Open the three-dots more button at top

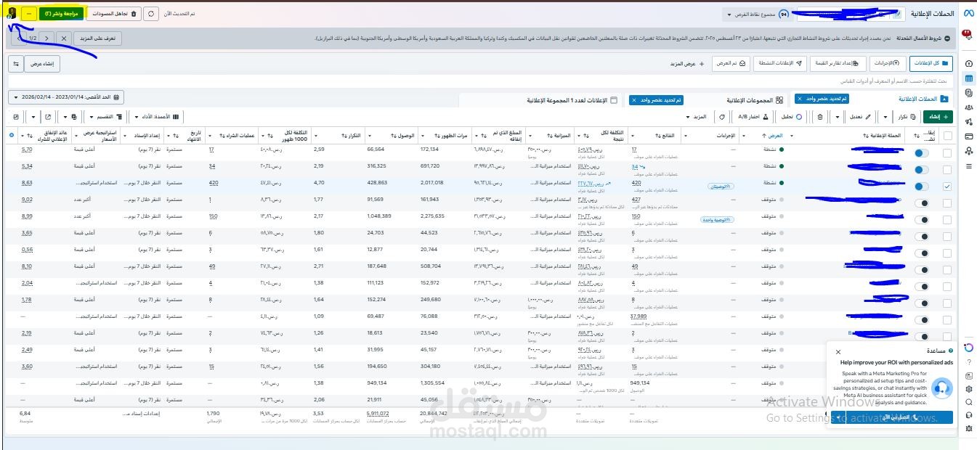[28, 14]
